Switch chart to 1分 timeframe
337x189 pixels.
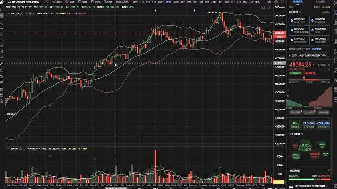pos(142,2)
